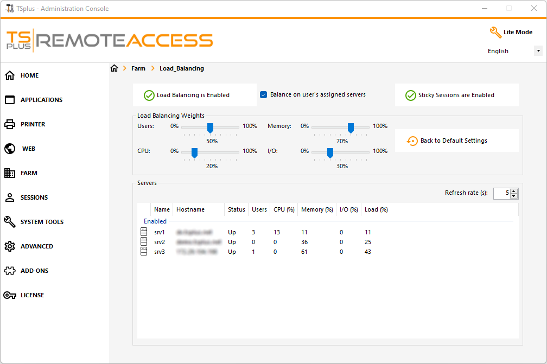The image size is (547, 364).
Task: Increase refresh rate using the stepper arrow
Action: point(514,190)
